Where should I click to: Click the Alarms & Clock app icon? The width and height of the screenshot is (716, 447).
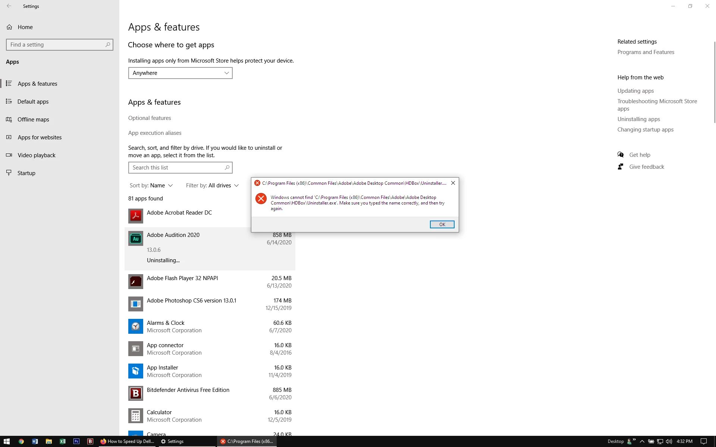point(135,326)
